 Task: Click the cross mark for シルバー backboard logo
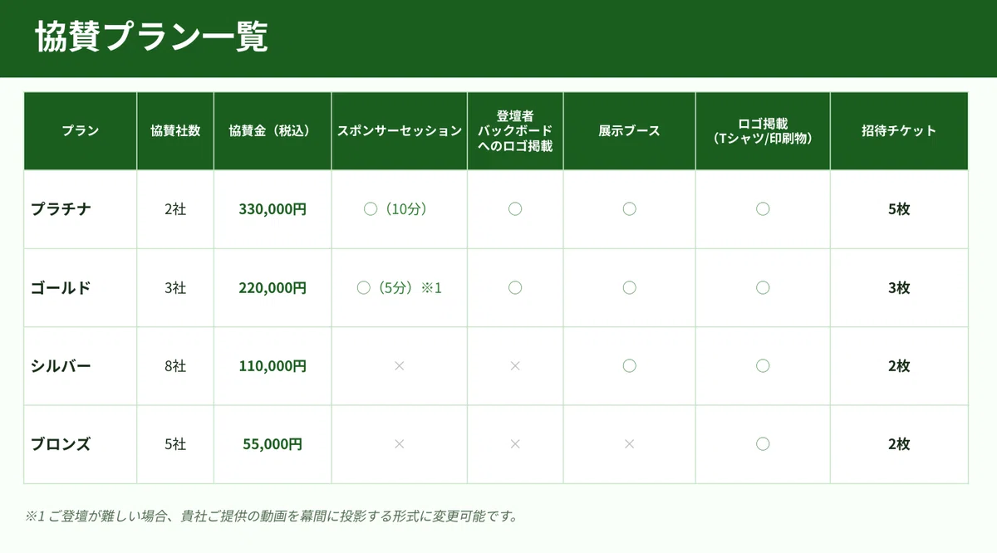[x=515, y=366]
